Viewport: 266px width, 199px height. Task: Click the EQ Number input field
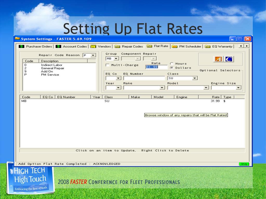(144, 78)
